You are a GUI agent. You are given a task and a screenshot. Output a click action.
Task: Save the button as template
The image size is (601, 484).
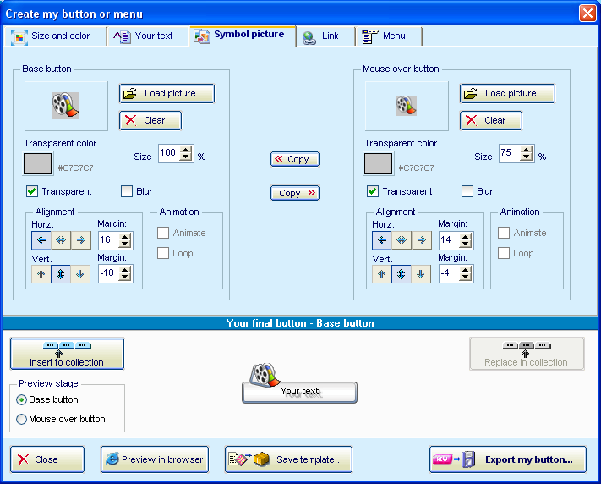click(288, 459)
